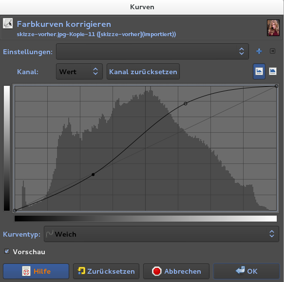Click the red Abbrechen stop icon
Screen dimensions: 284x282
click(x=157, y=271)
